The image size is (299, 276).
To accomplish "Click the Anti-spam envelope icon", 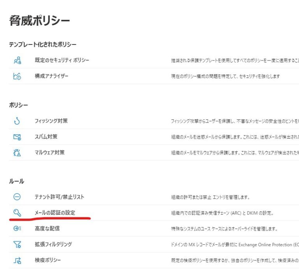I will 17,137.
